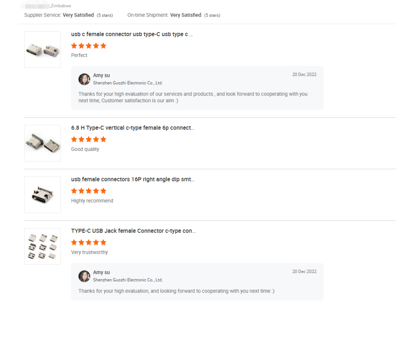Open the 'usb female connectors 16P right angle' title

(133, 179)
